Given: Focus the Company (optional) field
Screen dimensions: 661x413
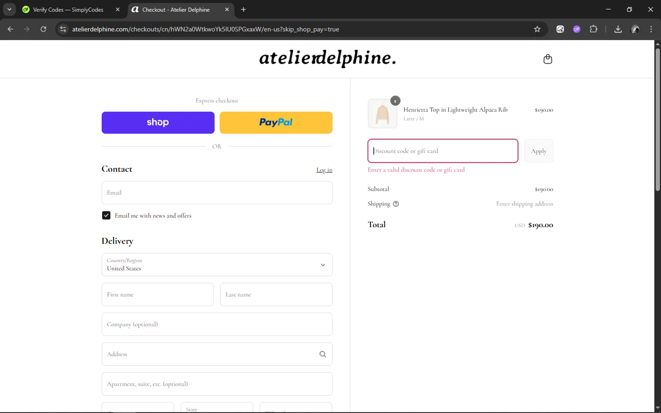Looking at the screenshot, I should (217, 324).
